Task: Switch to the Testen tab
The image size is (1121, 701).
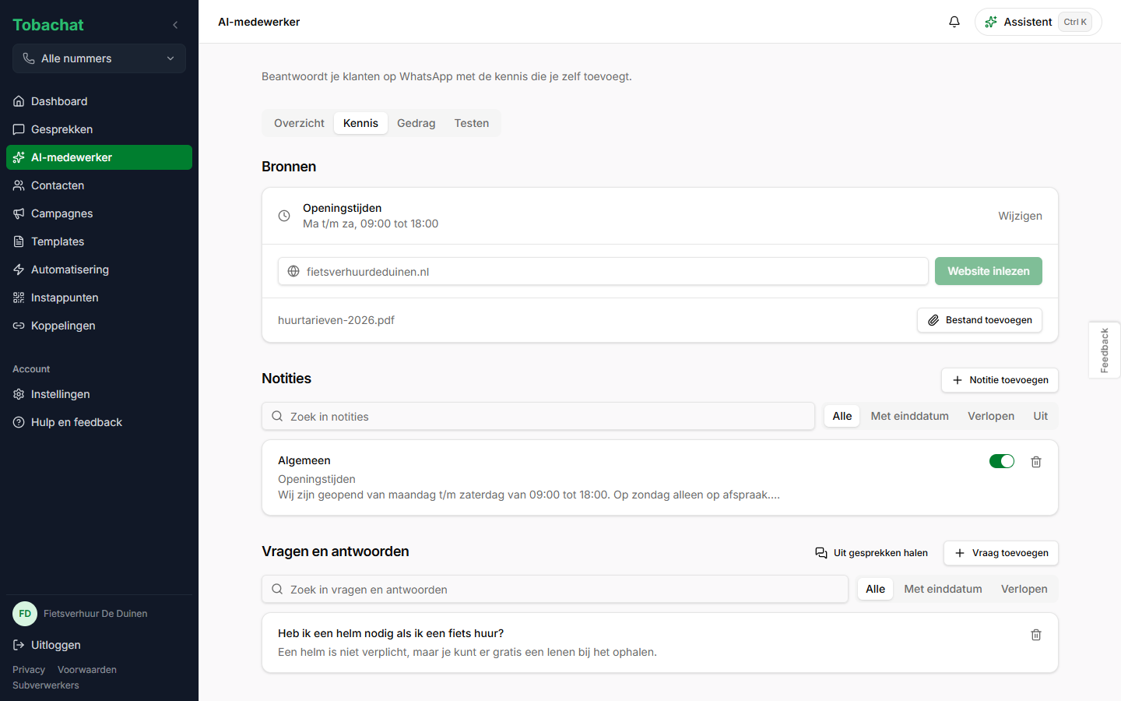Action: pyautogui.click(x=472, y=123)
